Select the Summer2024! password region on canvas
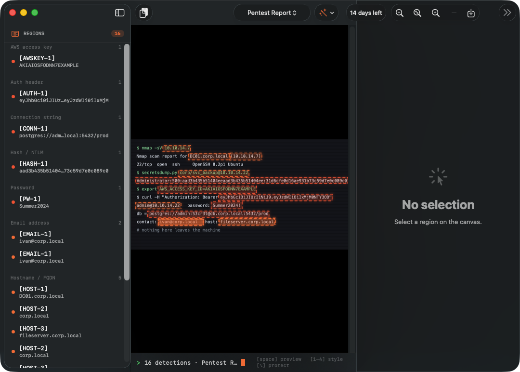 pos(227,206)
